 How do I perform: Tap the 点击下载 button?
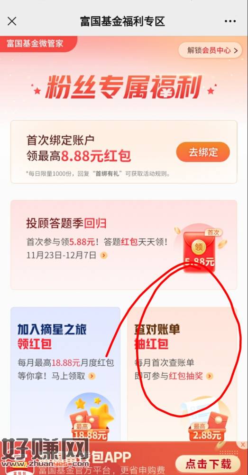pos(208,464)
